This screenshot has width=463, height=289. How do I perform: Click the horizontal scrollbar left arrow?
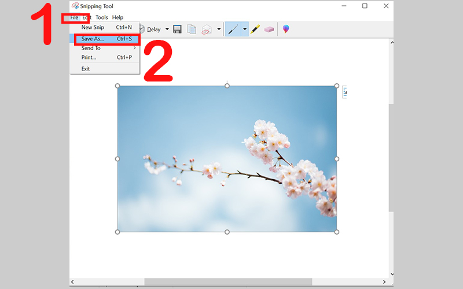(x=72, y=282)
